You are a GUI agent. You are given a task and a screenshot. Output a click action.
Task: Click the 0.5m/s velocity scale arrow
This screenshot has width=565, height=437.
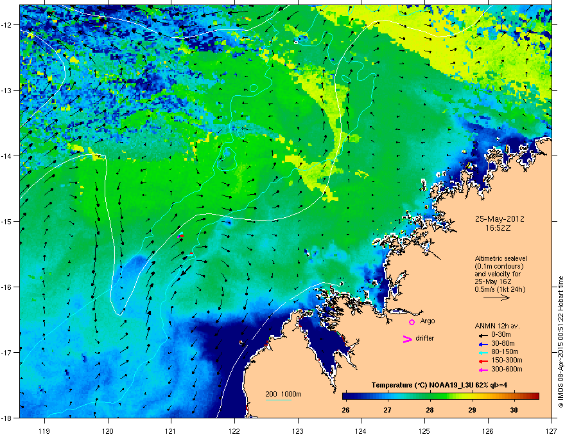(x=496, y=298)
